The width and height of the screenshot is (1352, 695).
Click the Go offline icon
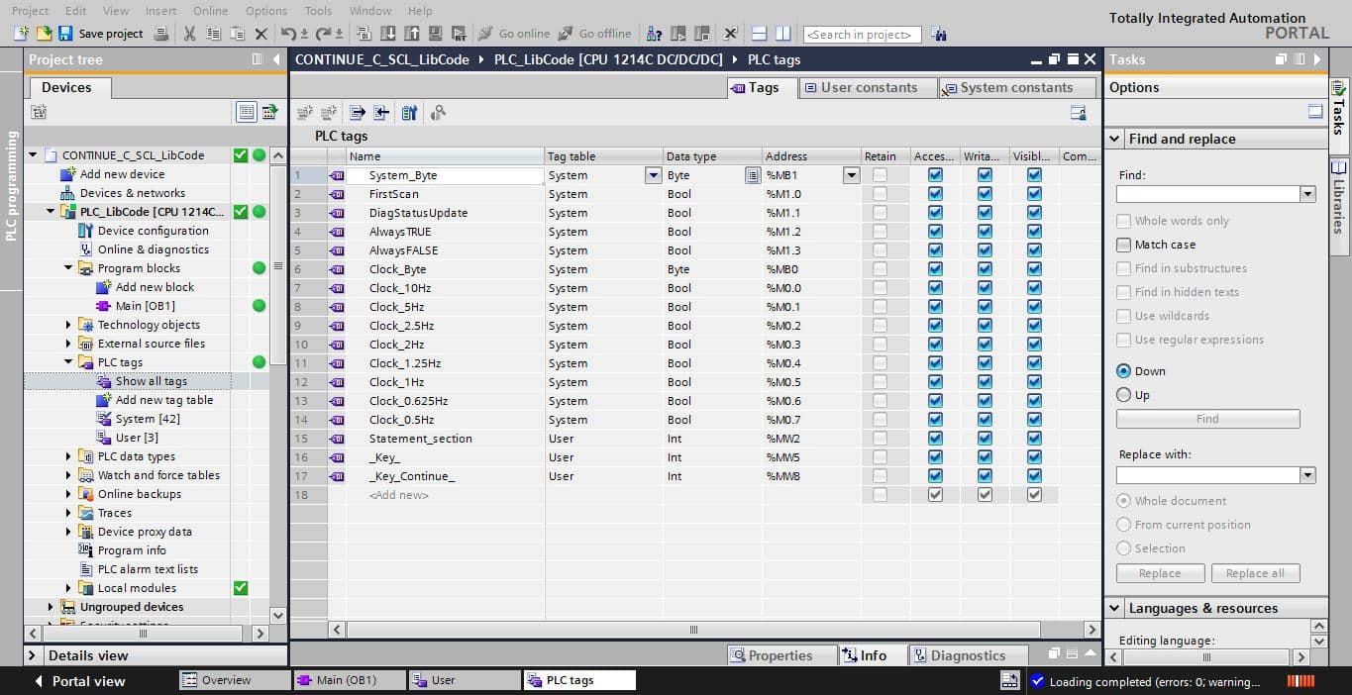point(566,34)
